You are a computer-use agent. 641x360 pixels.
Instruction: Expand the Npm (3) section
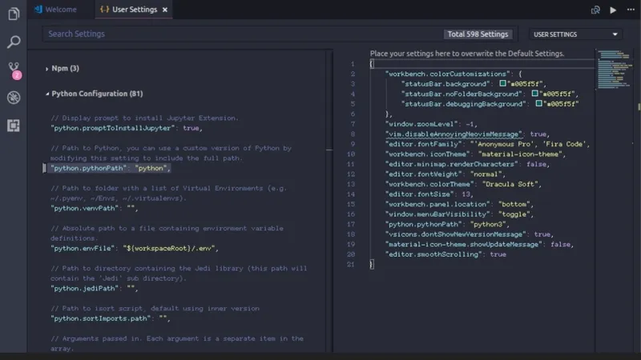pyautogui.click(x=62, y=68)
